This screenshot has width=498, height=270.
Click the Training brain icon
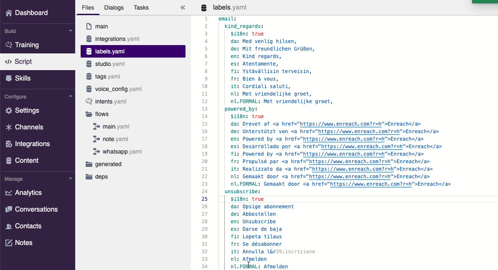pyautogui.click(x=9, y=45)
